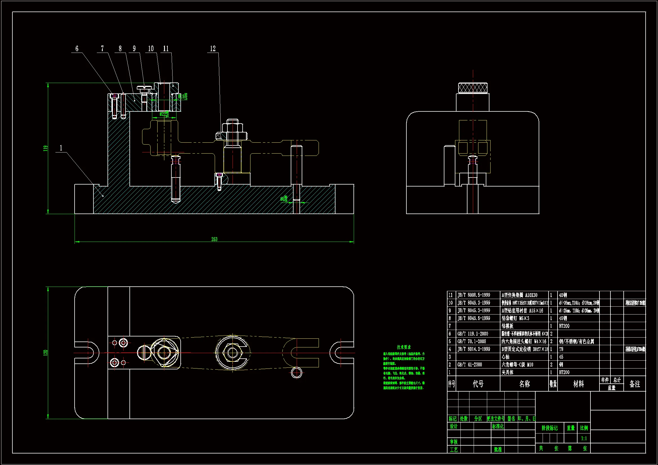Click the 备注 column header

(x=634, y=384)
